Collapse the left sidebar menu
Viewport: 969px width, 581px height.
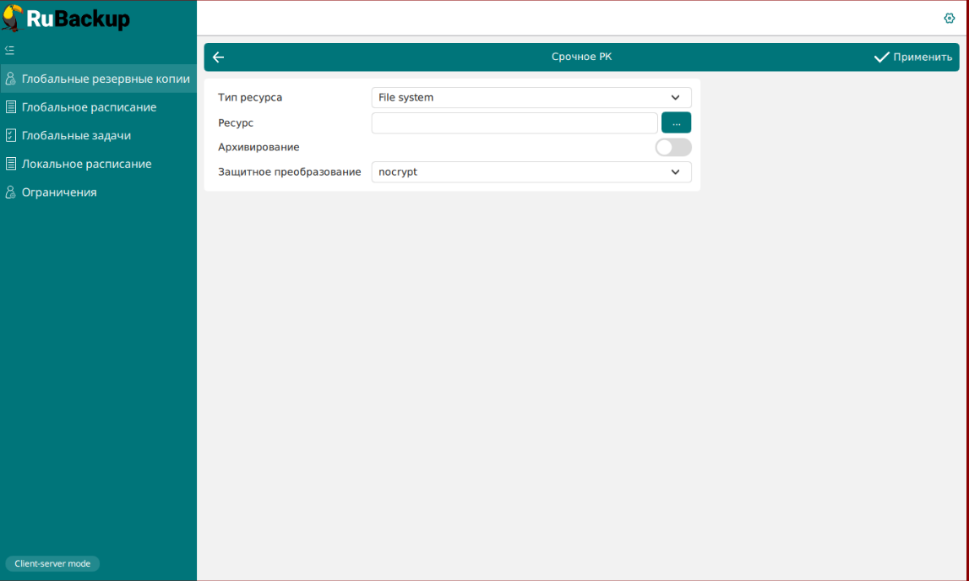click(10, 50)
